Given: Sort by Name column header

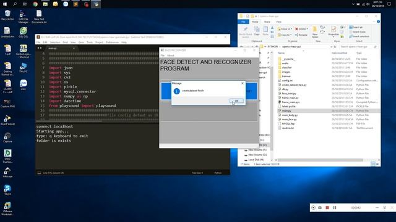Looking at the screenshot, I should point(281,53).
